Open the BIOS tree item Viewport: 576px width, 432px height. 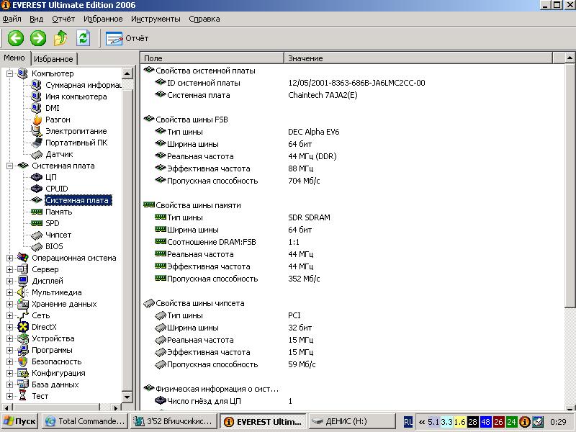coord(54,246)
